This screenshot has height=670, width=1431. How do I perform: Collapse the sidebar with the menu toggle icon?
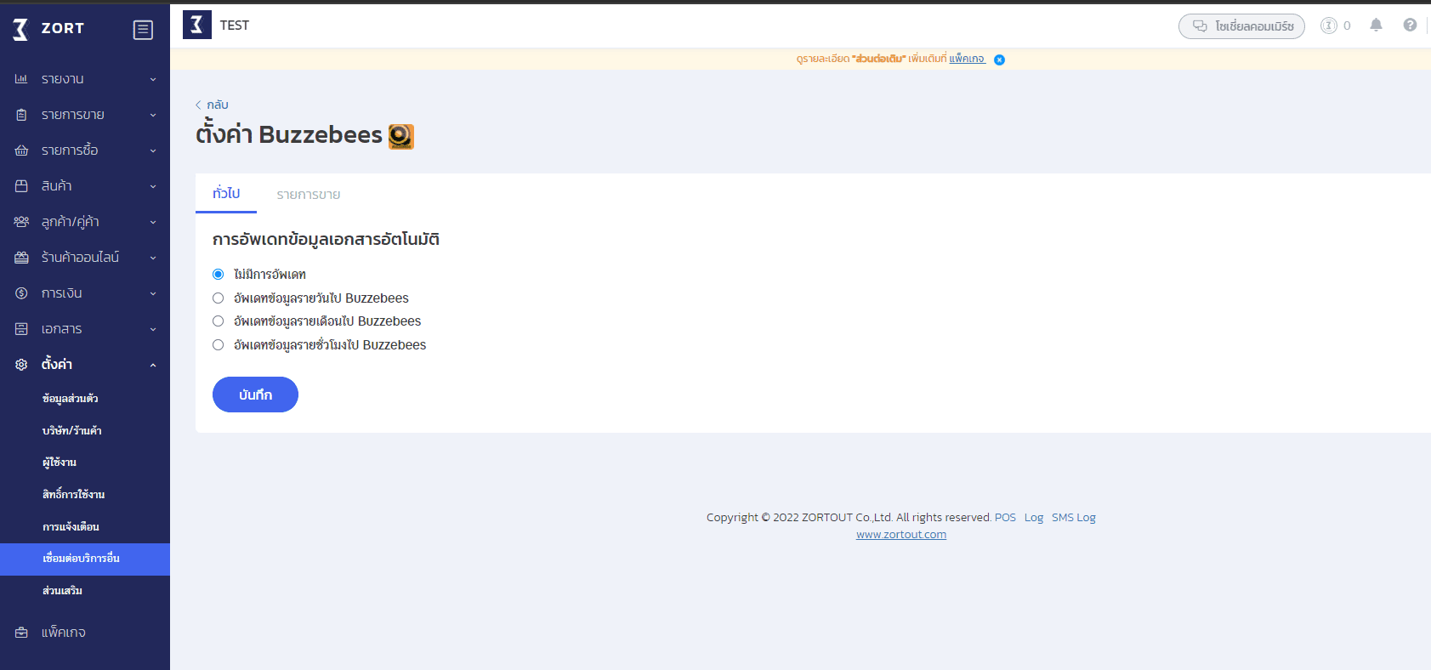(x=143, y=30)
